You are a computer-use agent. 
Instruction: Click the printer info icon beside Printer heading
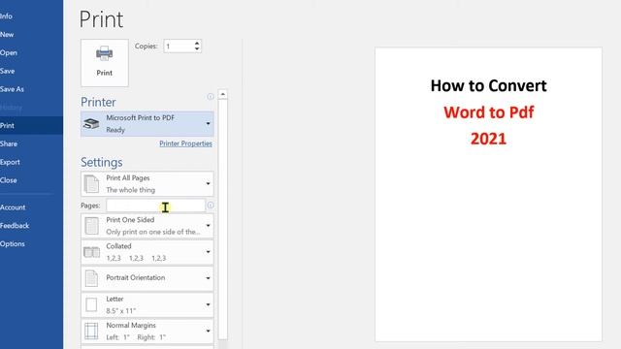click(211, 97)
